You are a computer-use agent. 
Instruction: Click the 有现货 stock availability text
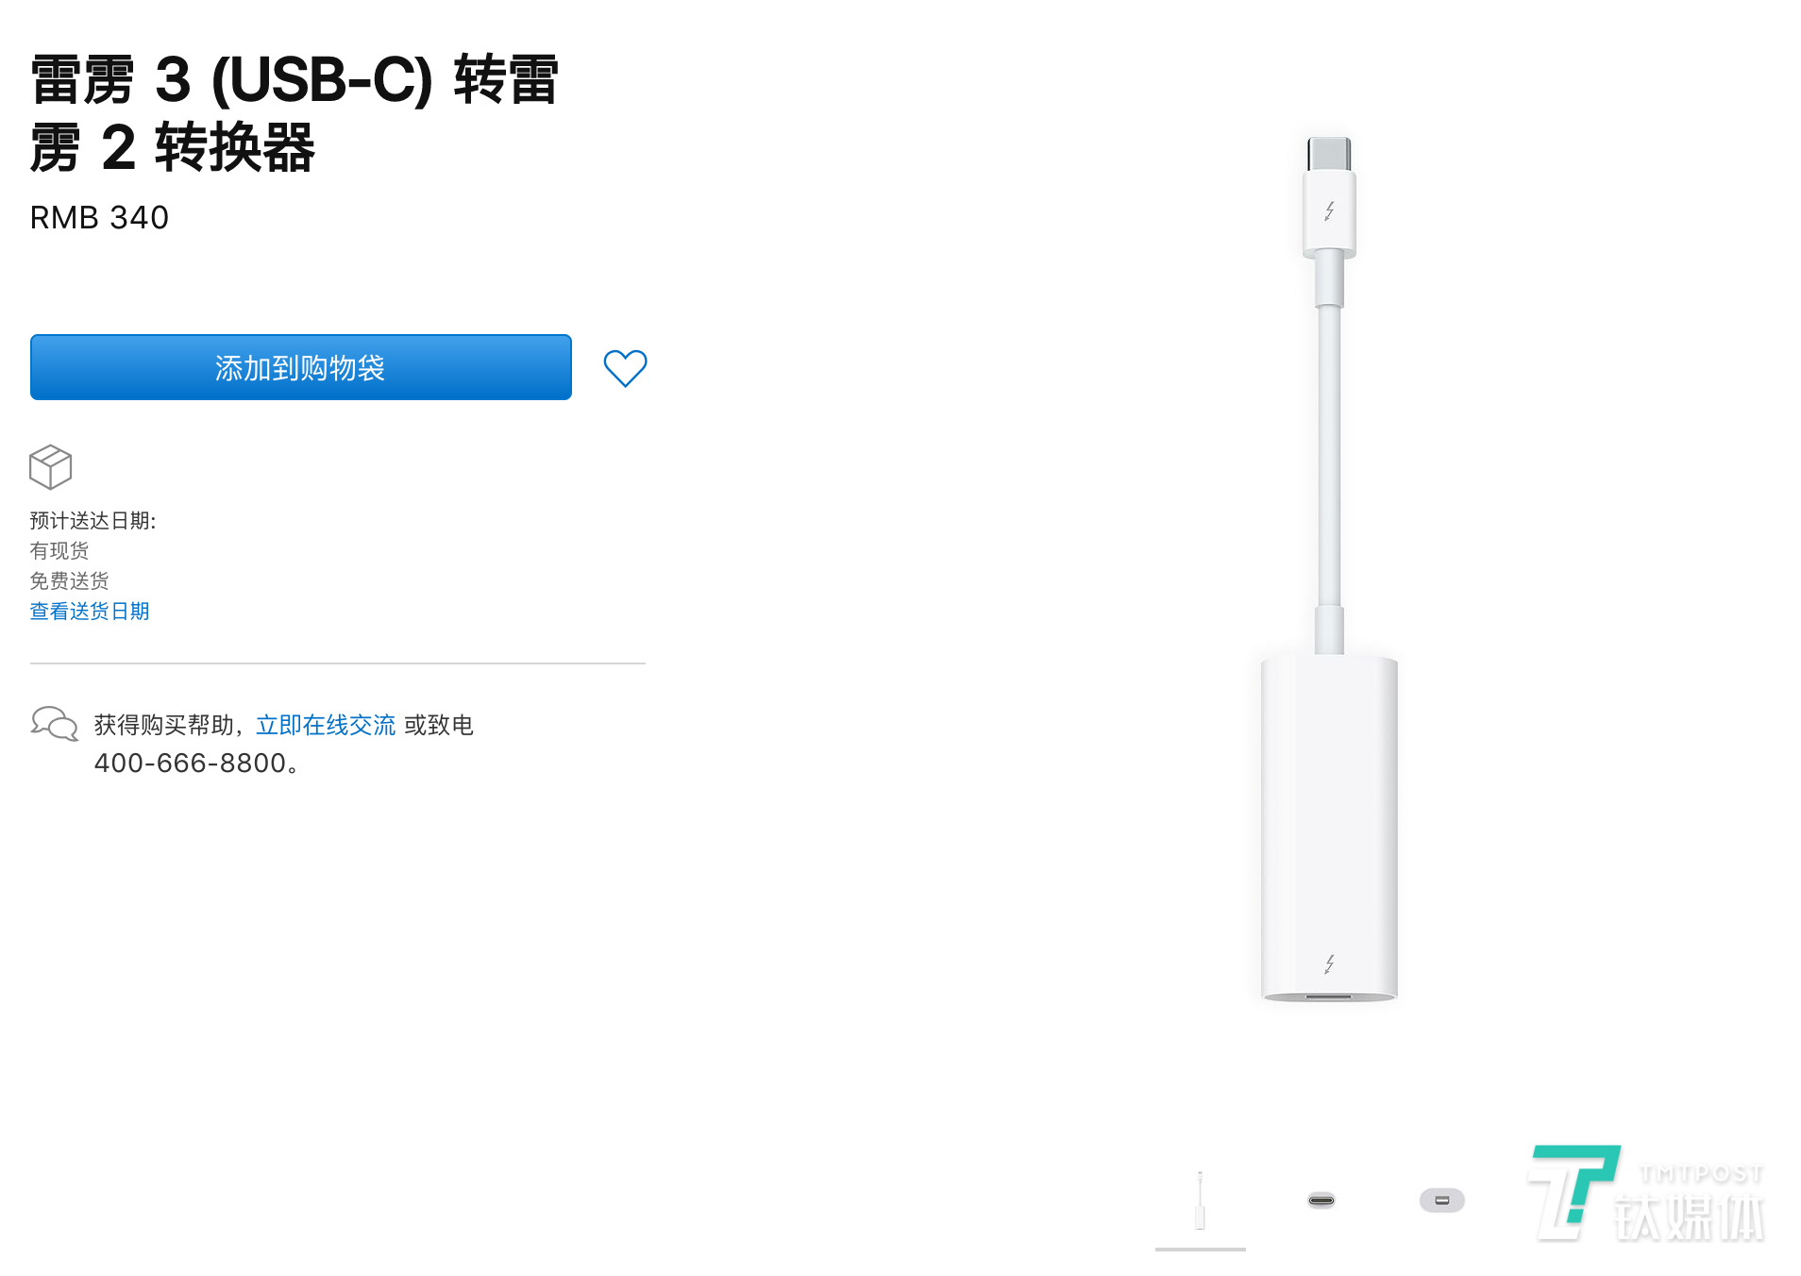coord(59,550)
